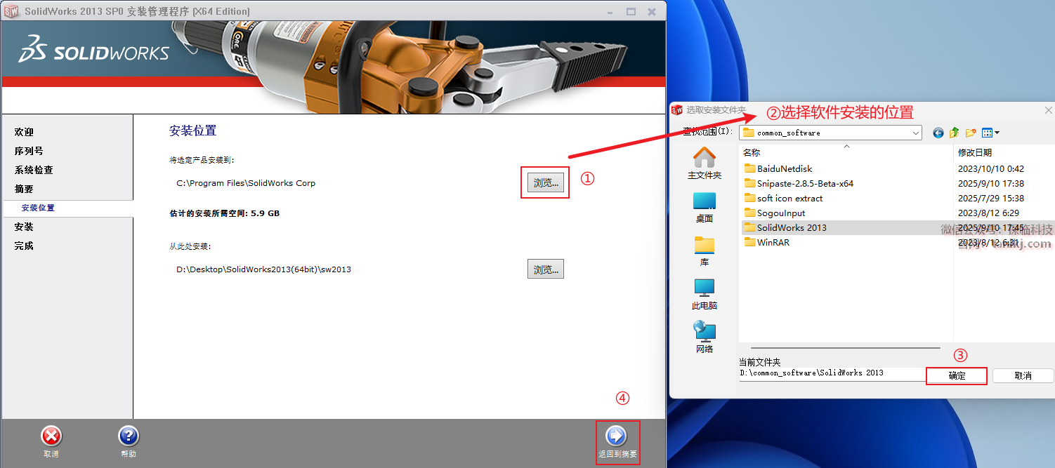Viewport: 1055px width, 468px height.
Task: Browse (浏览) for install destination folder
Action: click(546, 183)
